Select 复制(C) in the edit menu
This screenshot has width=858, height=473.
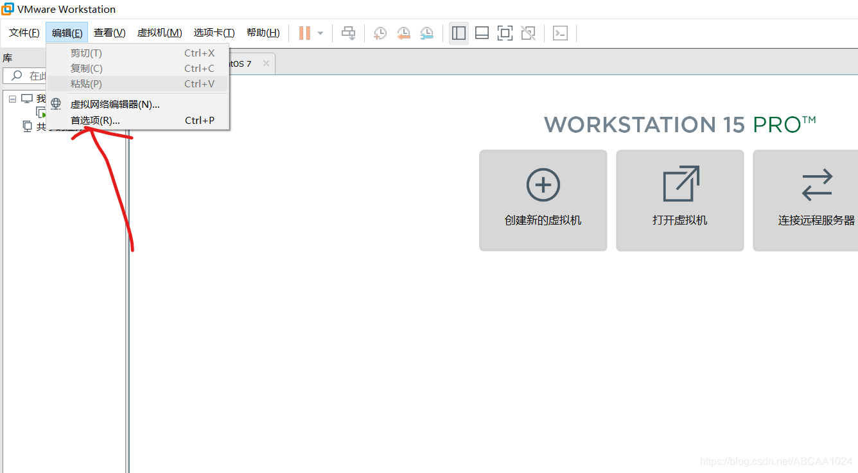click(x=138, y=69)
